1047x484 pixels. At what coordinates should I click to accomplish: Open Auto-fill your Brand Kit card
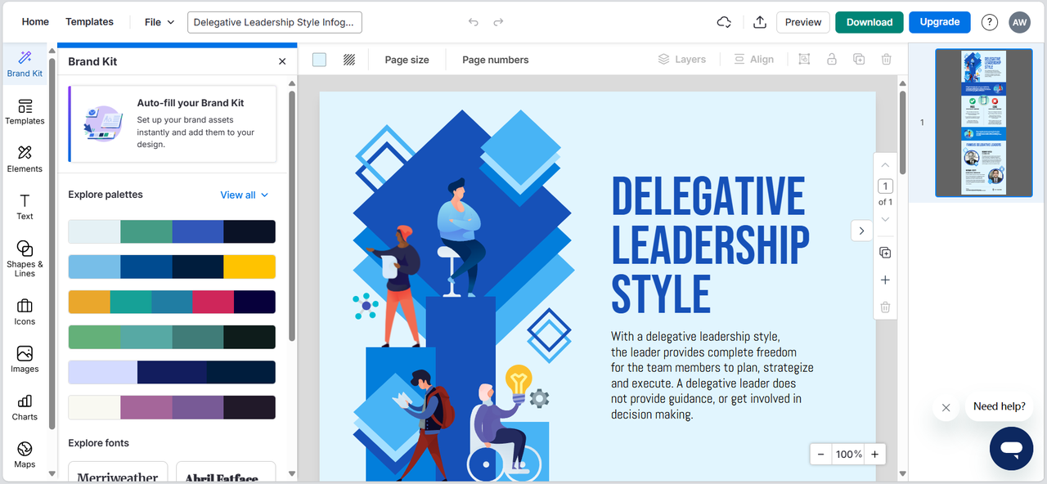click(x=173, y=124)
